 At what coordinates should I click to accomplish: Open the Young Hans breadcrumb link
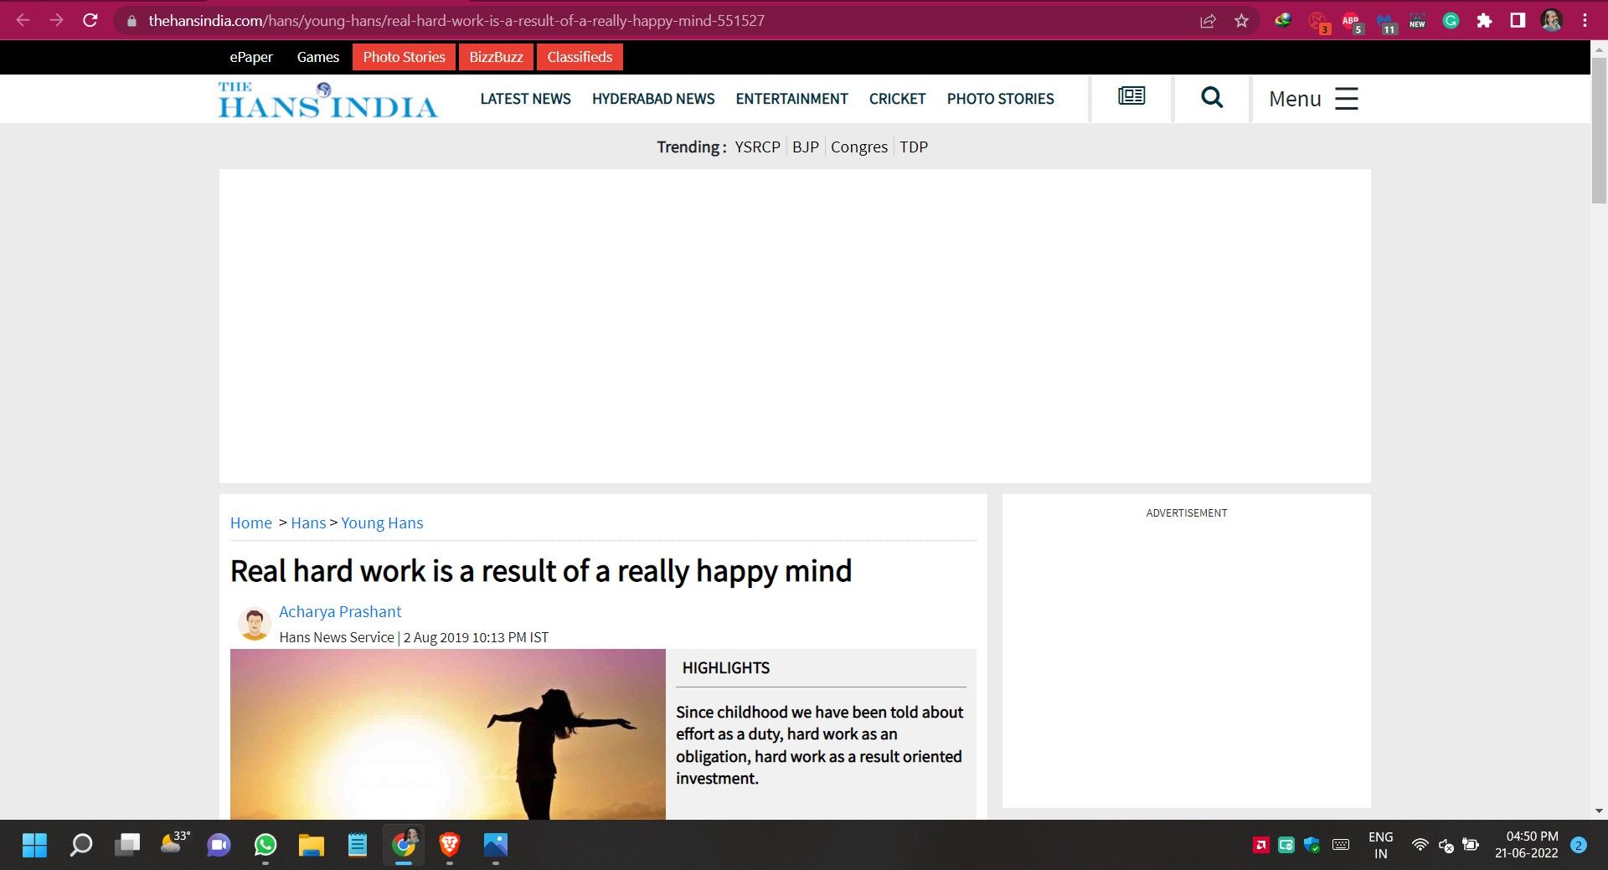coord(382,523)
